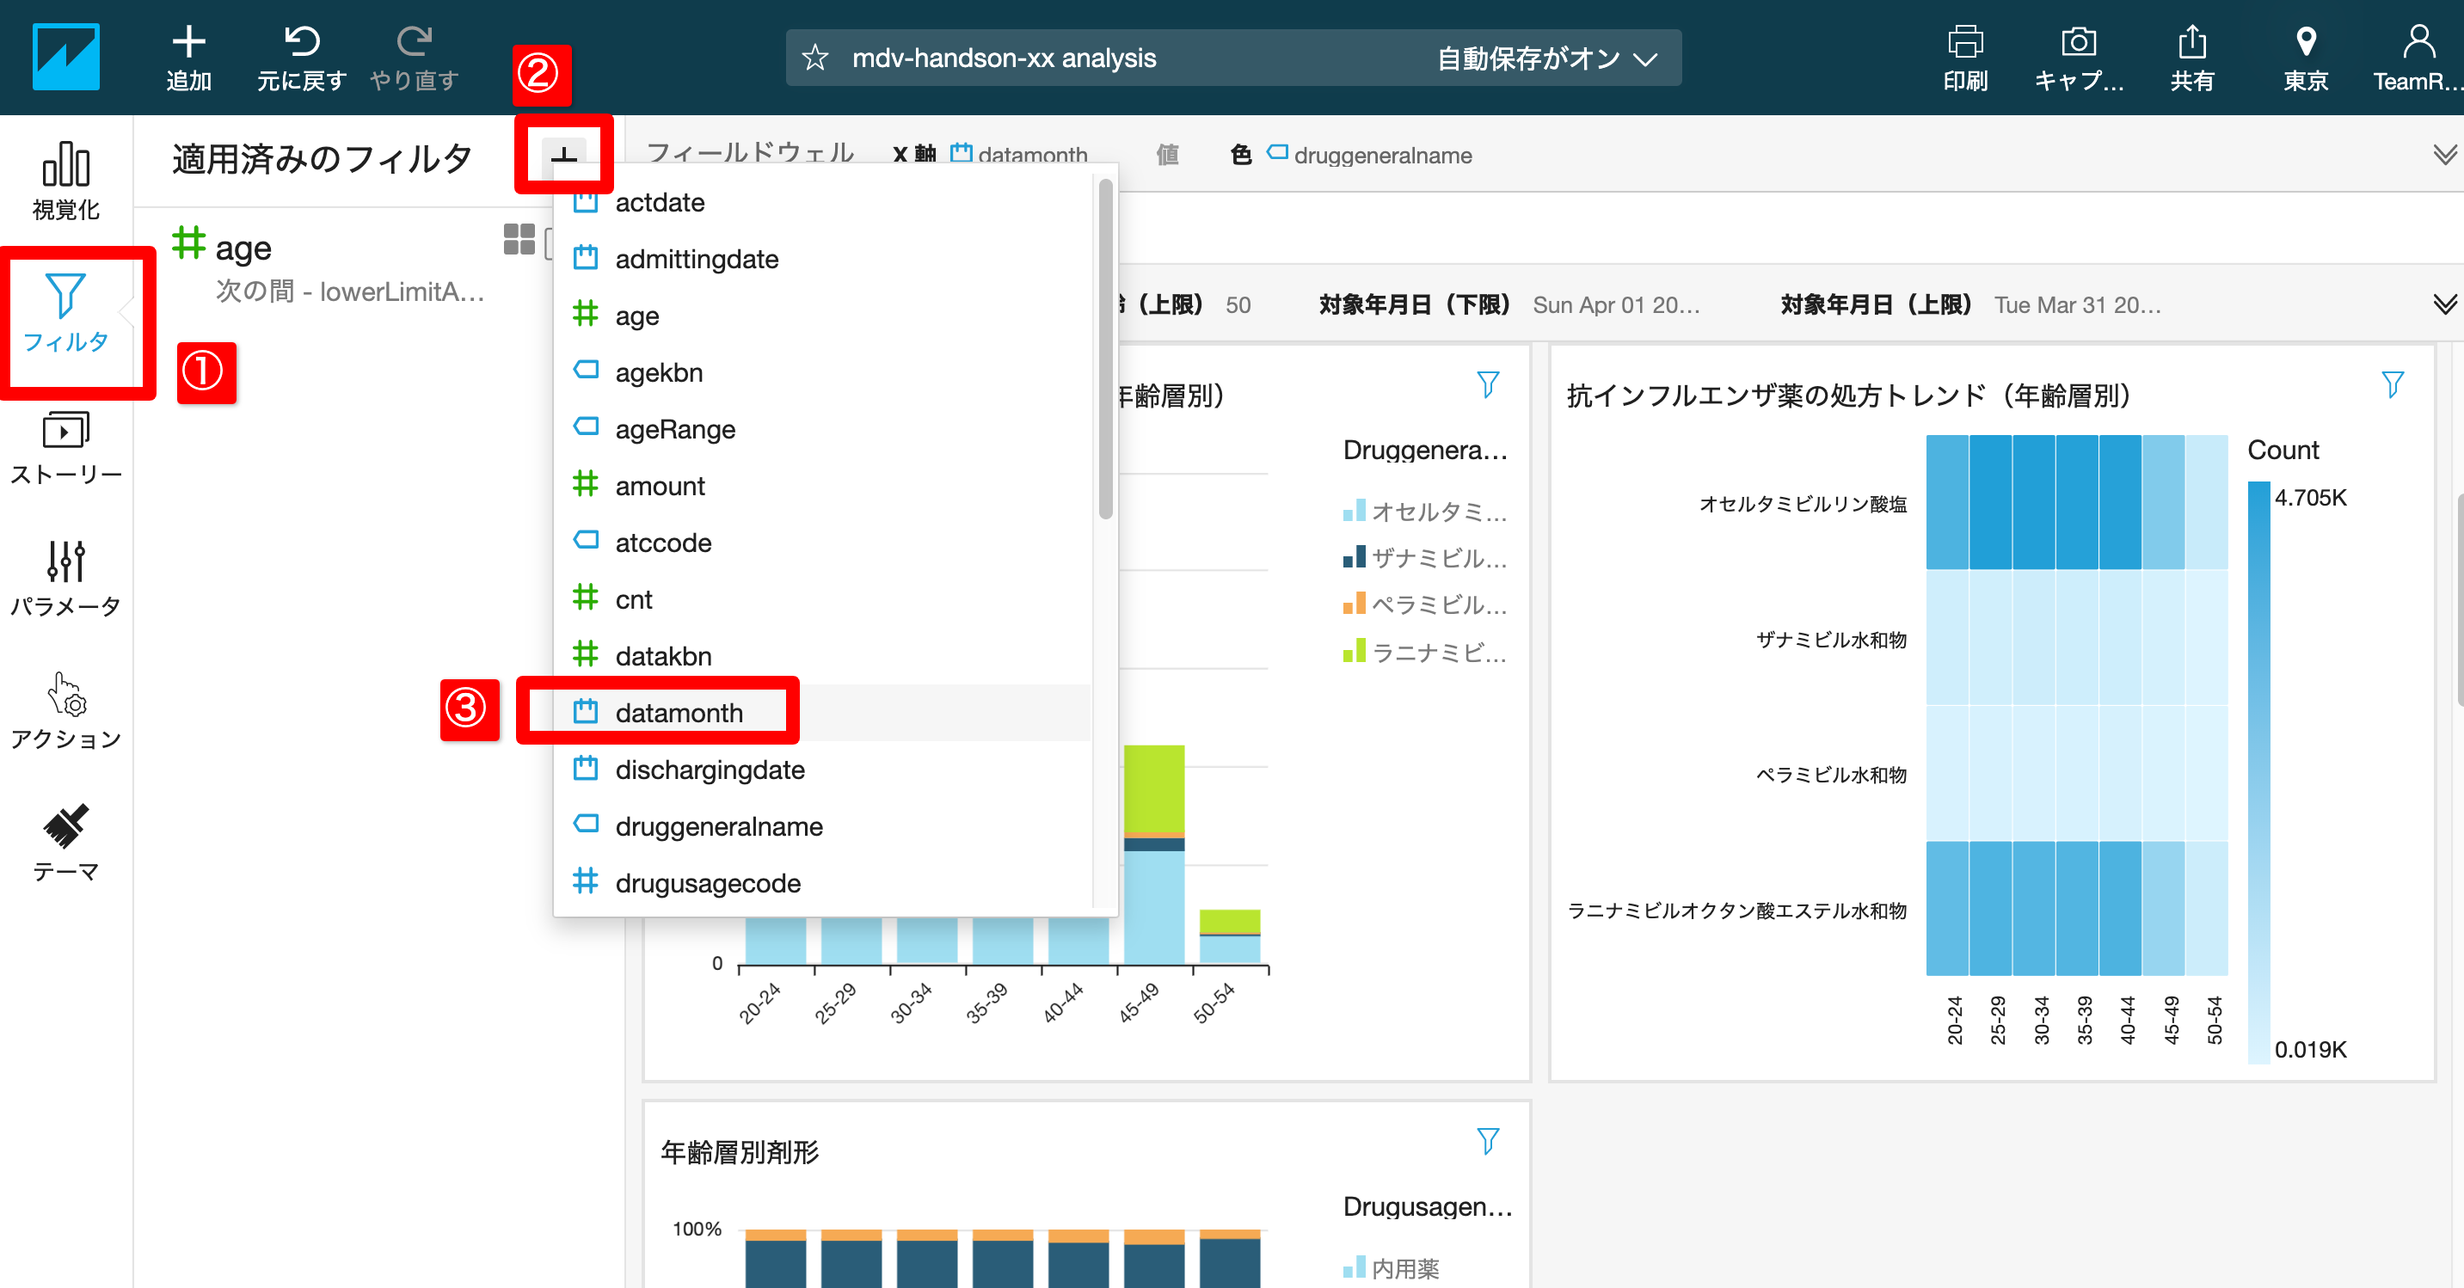Expand the field wells section chevron
This screenshot has width=2464, height=1288.
pyautogui.click(x=2443, y=155)
